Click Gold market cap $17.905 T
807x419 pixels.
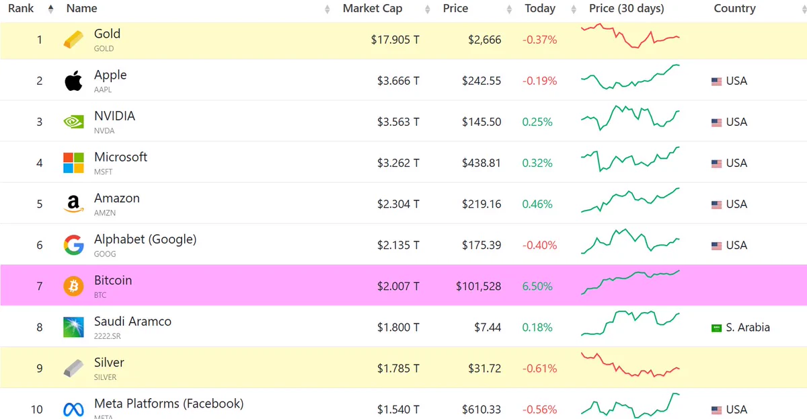tap(395, 40)
